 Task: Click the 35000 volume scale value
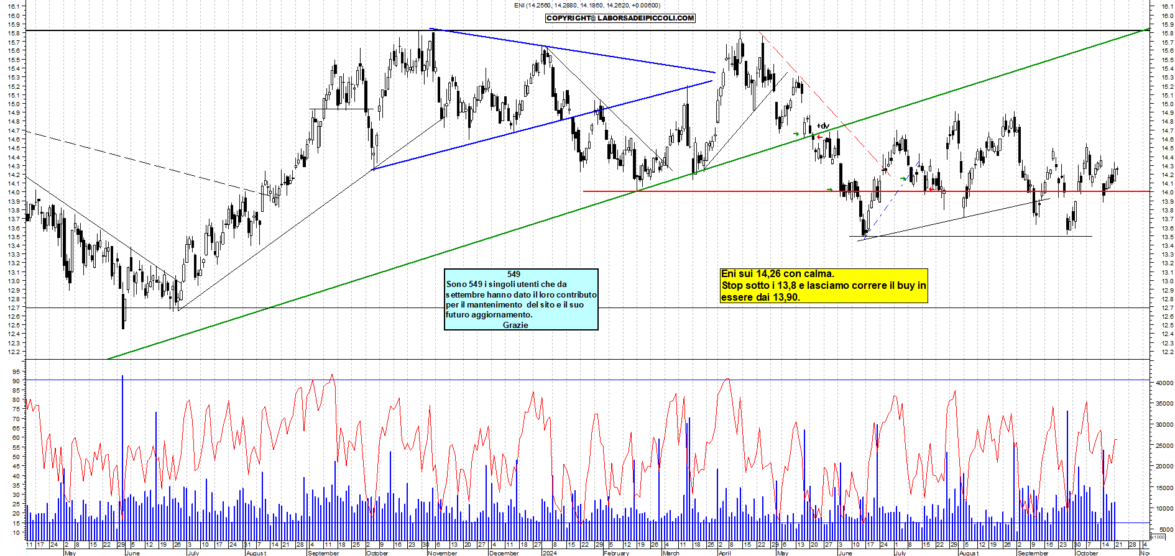coord(1164,404)
